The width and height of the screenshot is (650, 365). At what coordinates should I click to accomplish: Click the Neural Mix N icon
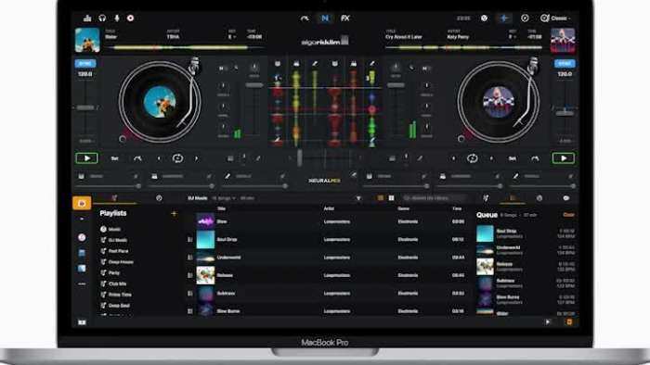tap(325, 19)
